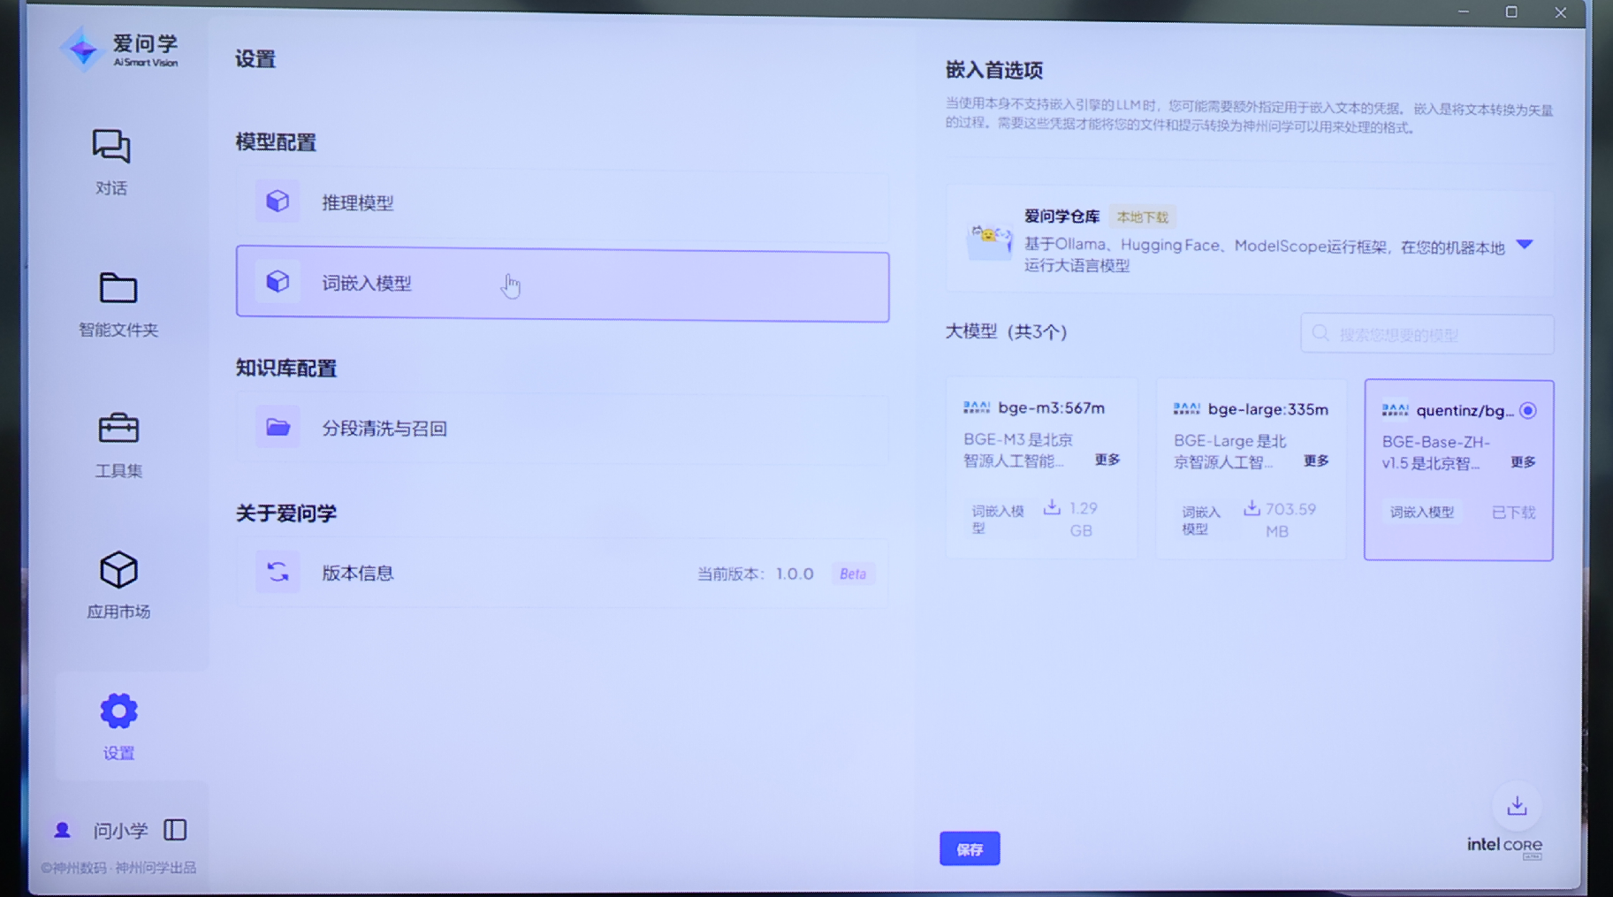Collapse the sidebar with the panel icon

[175, 830]
